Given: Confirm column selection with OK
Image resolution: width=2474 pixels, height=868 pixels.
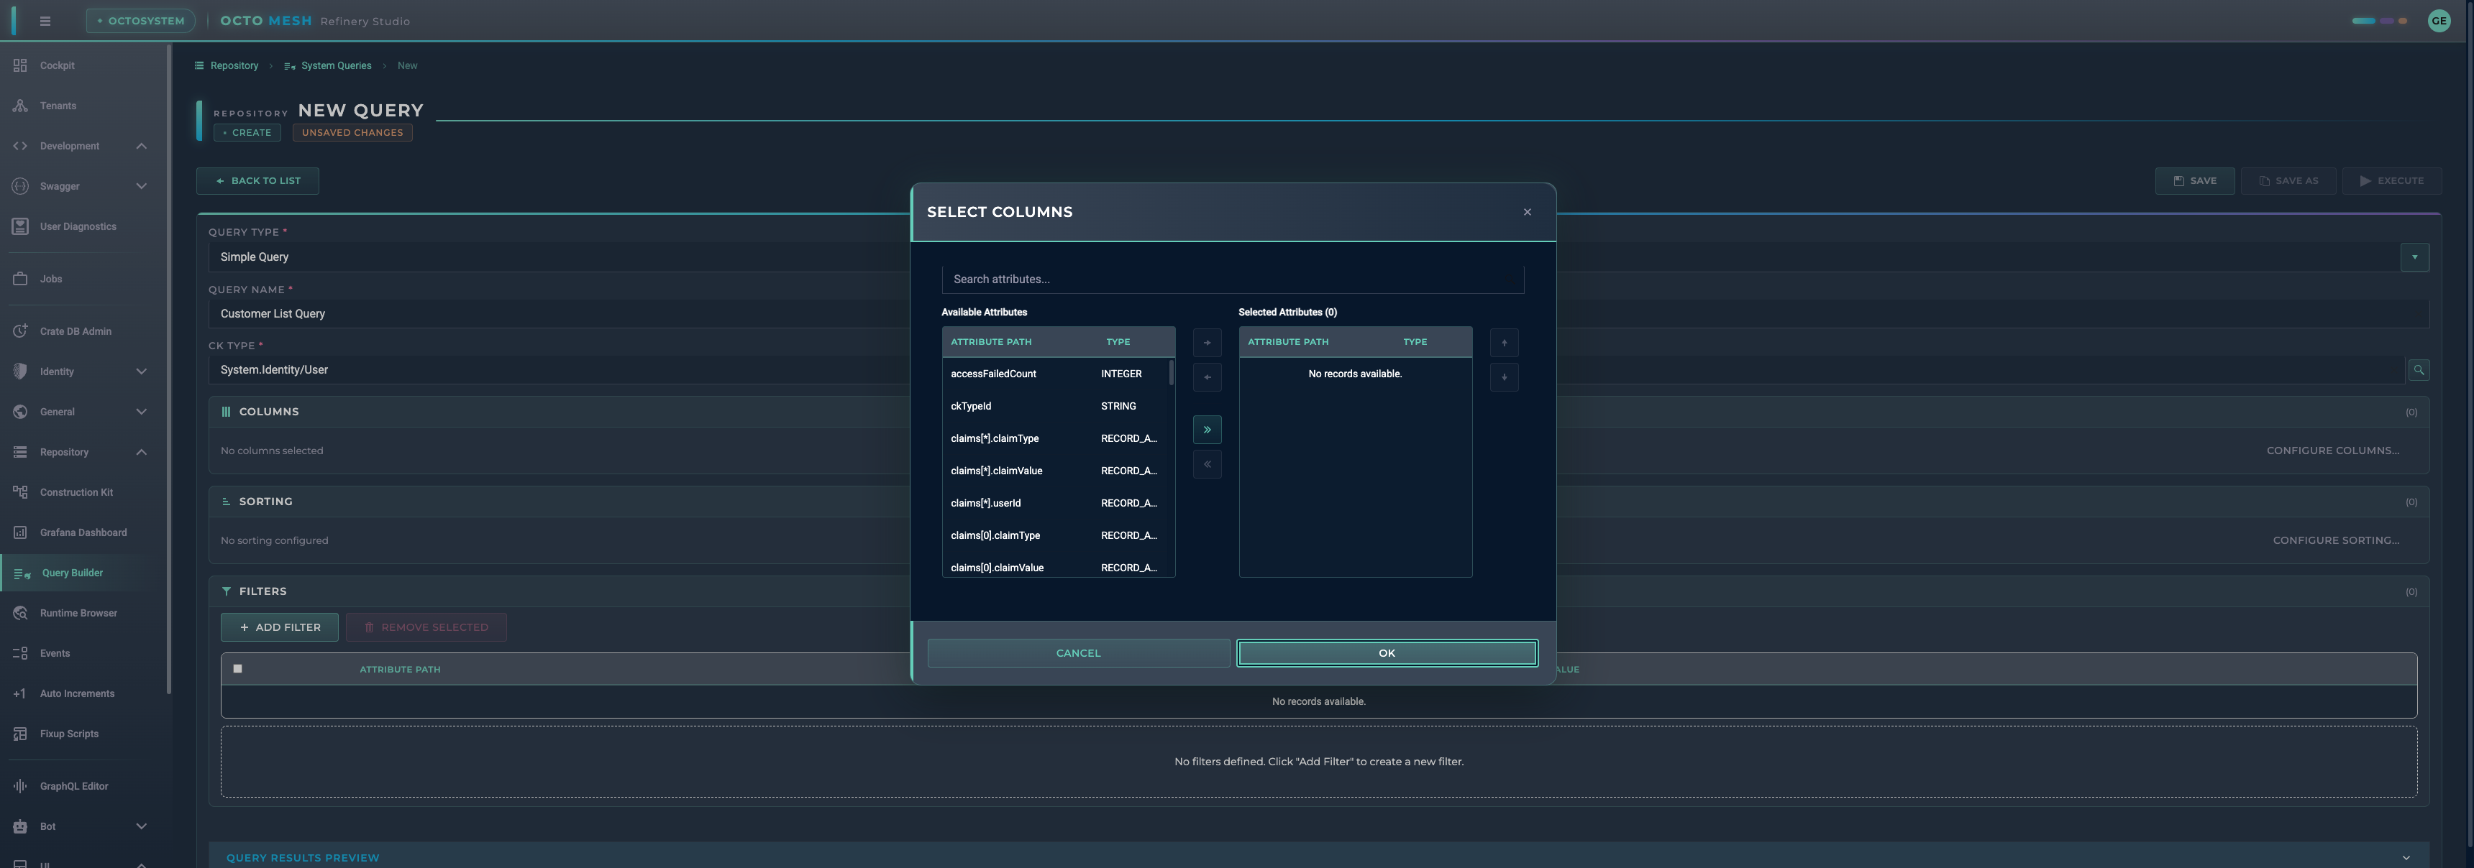Looking at the screenshot, I should click(x=1386, y=652).
